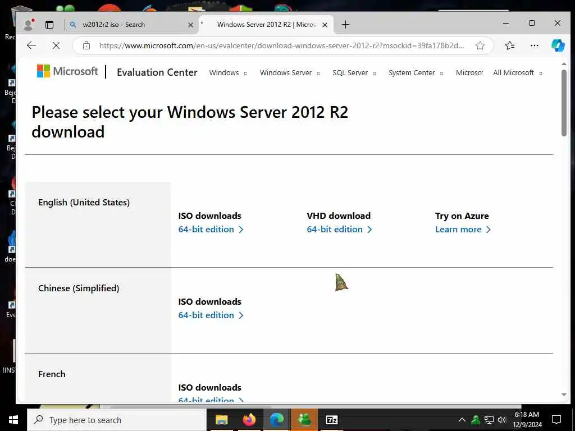Expand the Windows navigation dropdown
The height and width of the screenshot is (431, 575).
pyautogui.click(x=228, y=73)
